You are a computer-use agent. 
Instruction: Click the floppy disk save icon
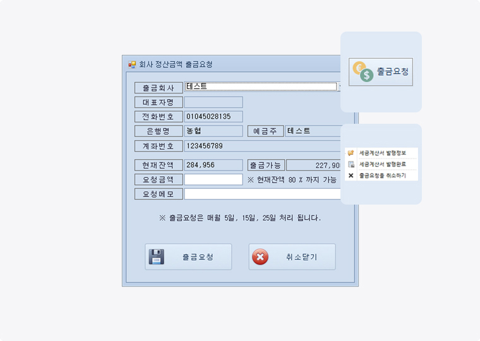point(156,257)
